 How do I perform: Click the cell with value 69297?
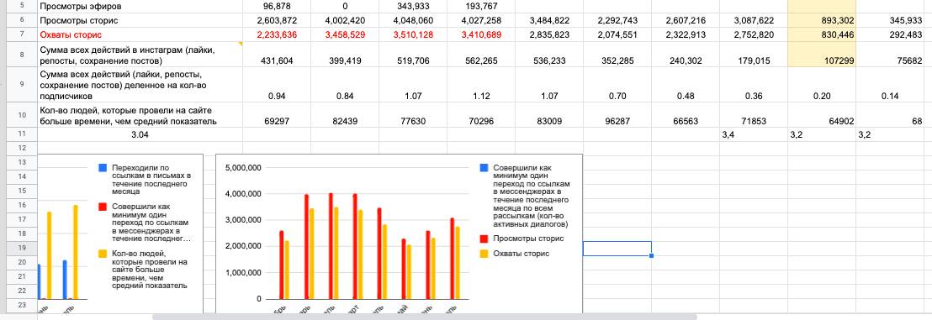[277, 121]
